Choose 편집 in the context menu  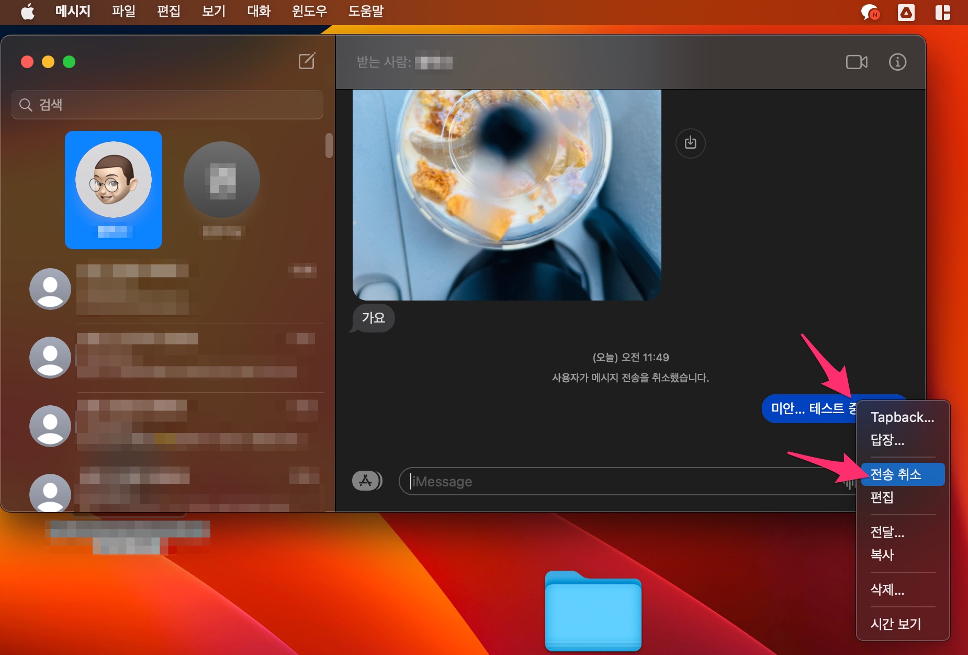pyautogui.click(x=903, y=497)
